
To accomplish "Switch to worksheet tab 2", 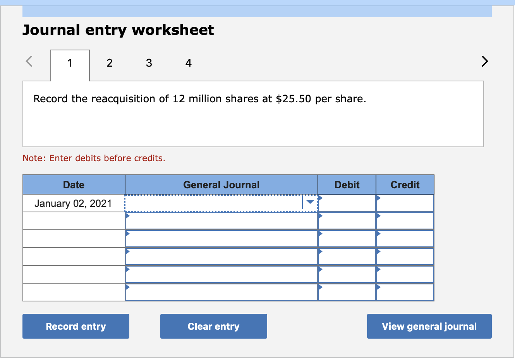I will point(110,63).
